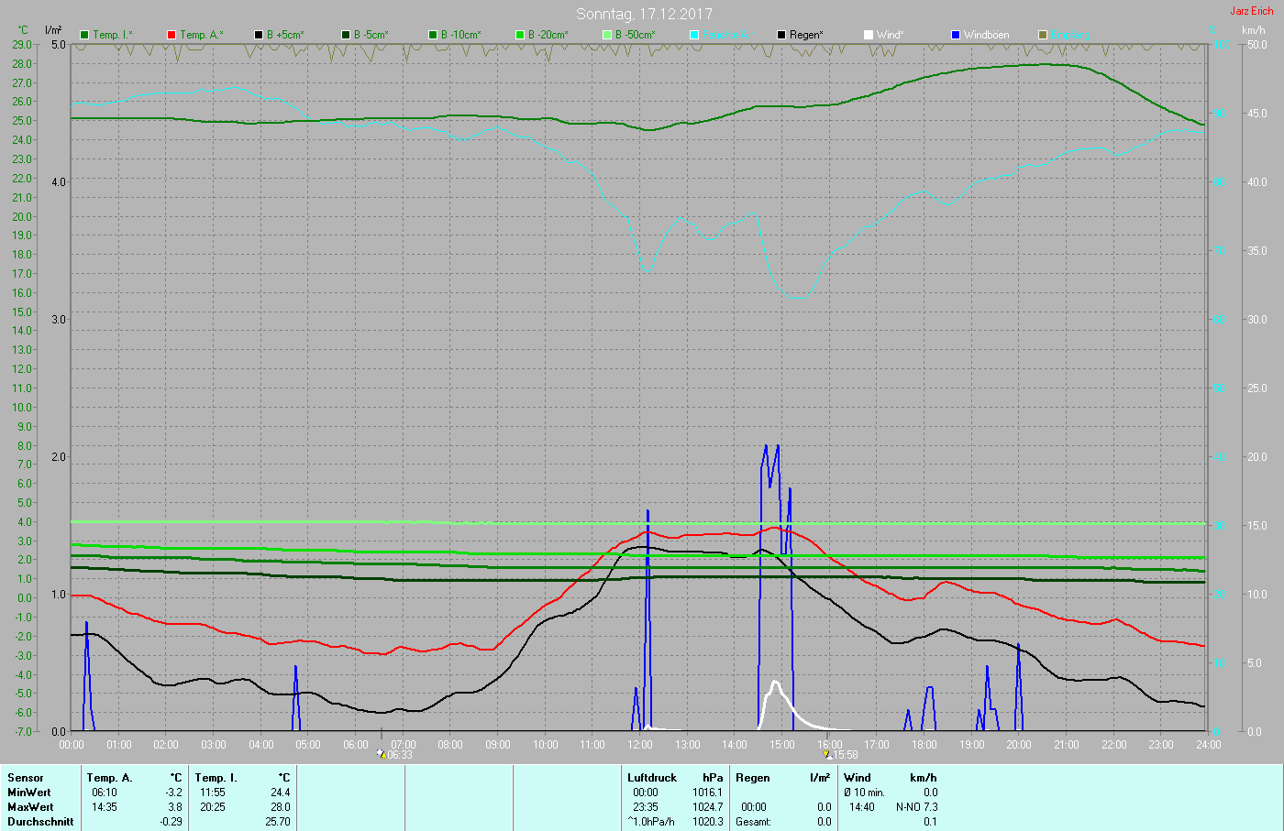Screen dimensions: 1284x831
Task: Click the Jarz Erich text in corner
Action: 1251,11
